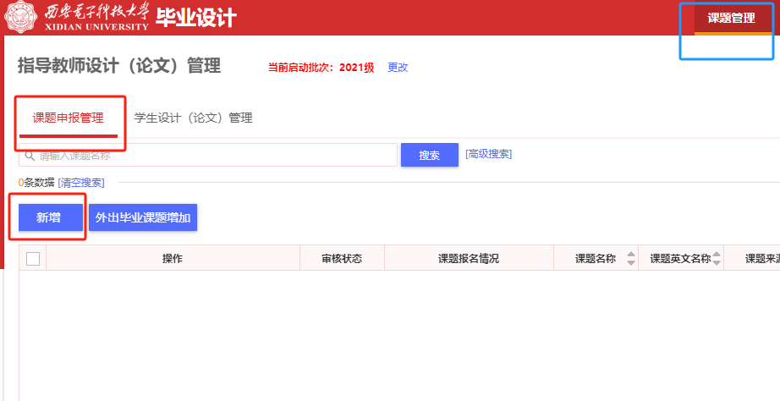Click the 审核状态 column header

[342, 259]
